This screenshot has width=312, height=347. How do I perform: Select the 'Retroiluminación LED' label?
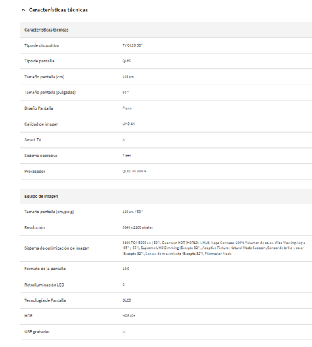coord(44,285)
